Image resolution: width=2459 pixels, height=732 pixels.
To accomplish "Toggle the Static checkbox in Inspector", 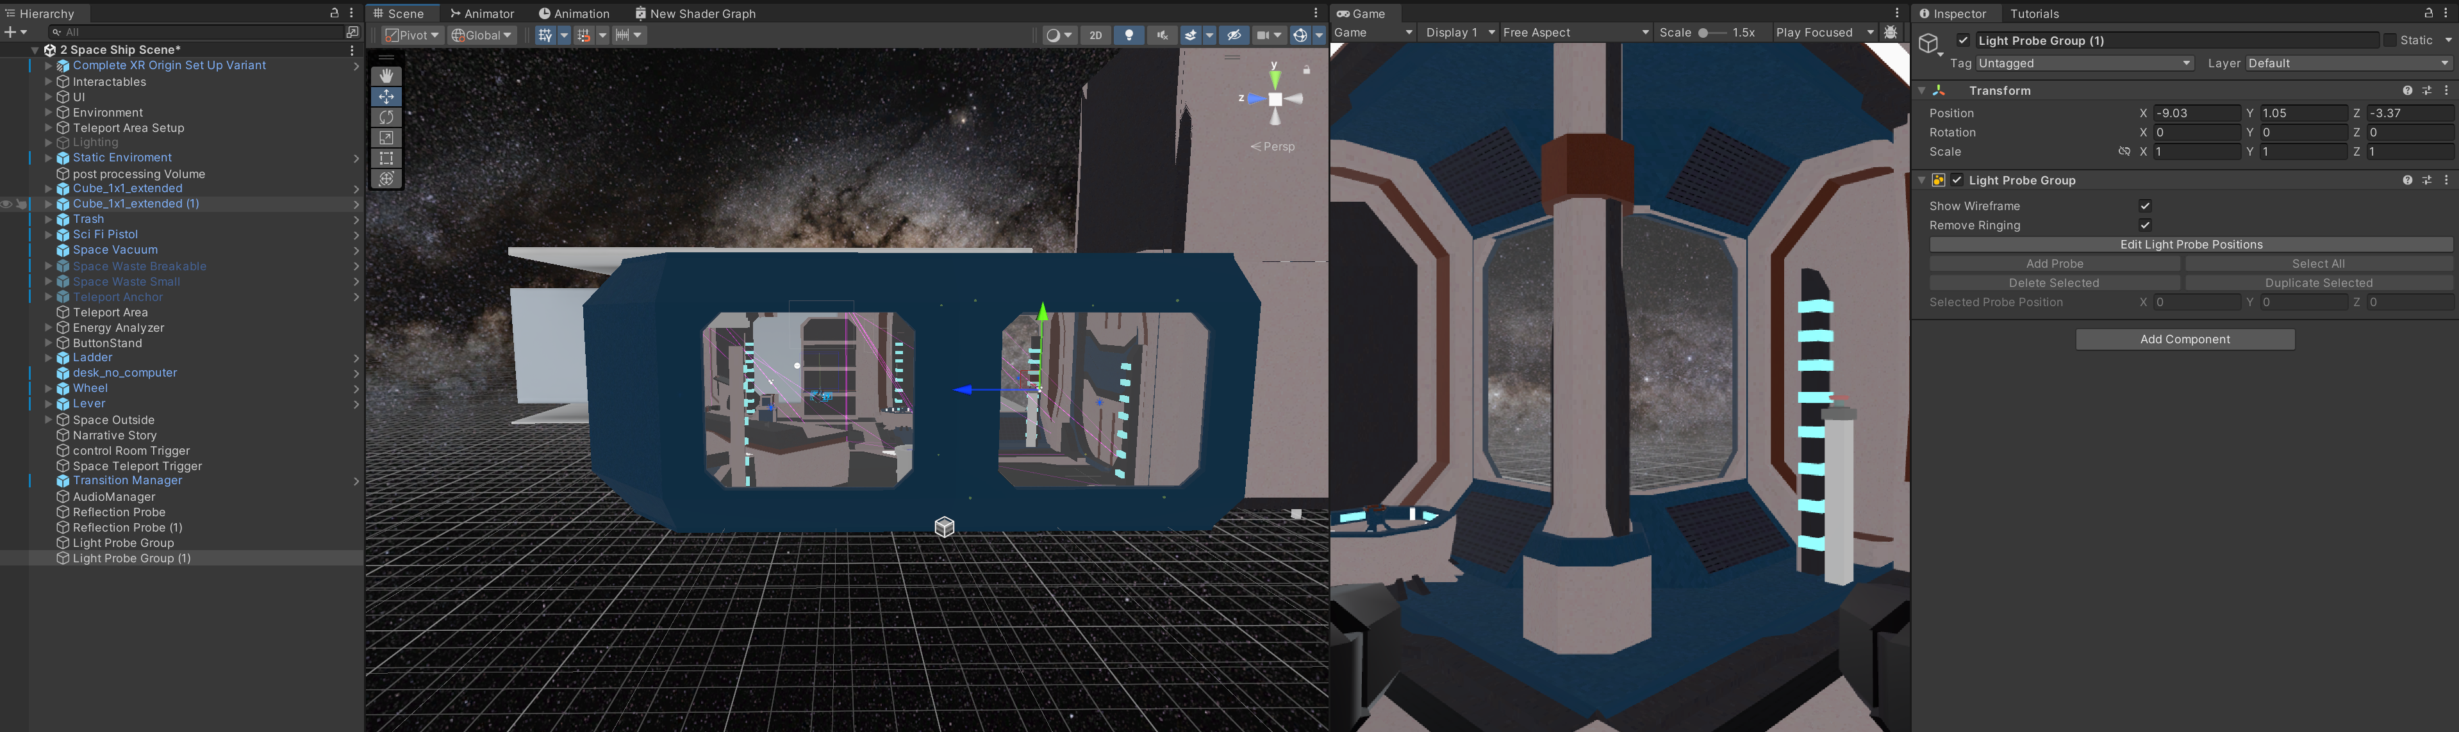I will pyautogui.click(x=2389, y=40).
